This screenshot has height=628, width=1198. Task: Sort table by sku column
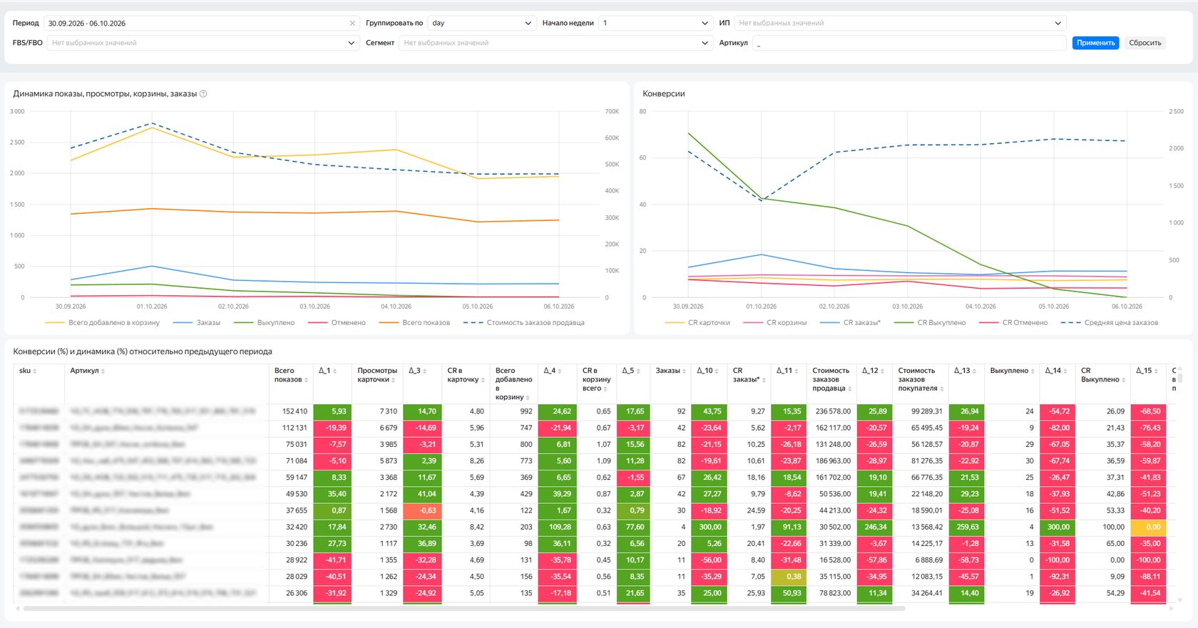(35, 371)
